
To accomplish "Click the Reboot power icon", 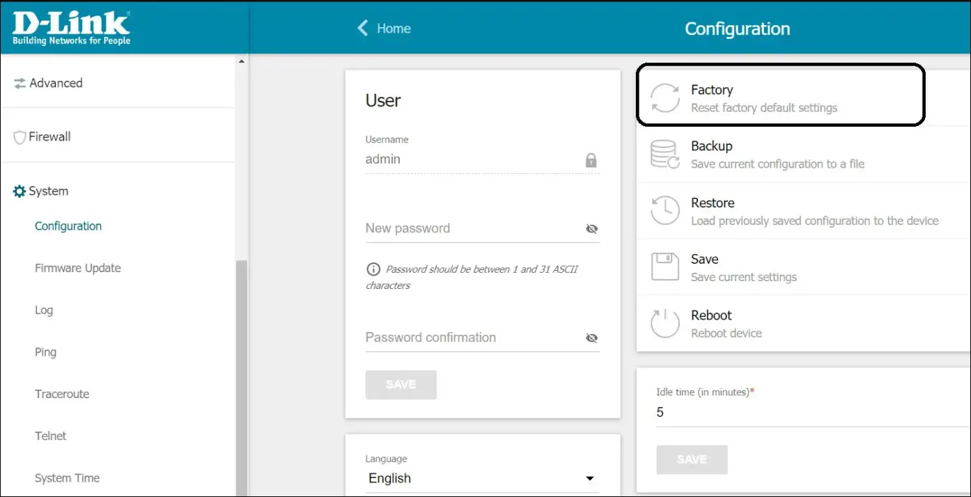I will (665, 324).
